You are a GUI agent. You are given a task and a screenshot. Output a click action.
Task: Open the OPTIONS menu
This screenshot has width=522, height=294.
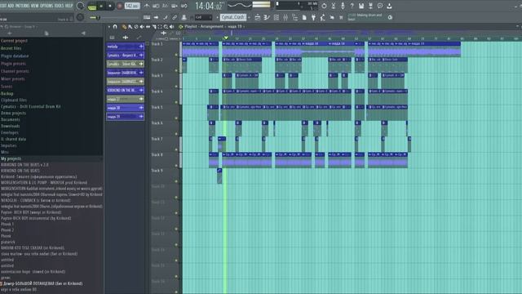pyautogui.click(x=46, y=6)
